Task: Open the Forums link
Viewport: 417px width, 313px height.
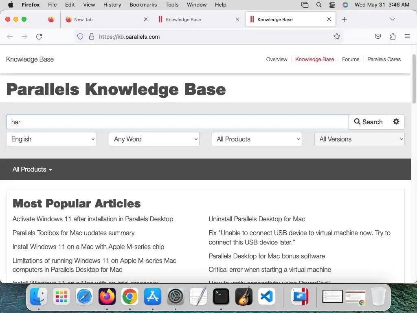Action: tap(351, 60)
